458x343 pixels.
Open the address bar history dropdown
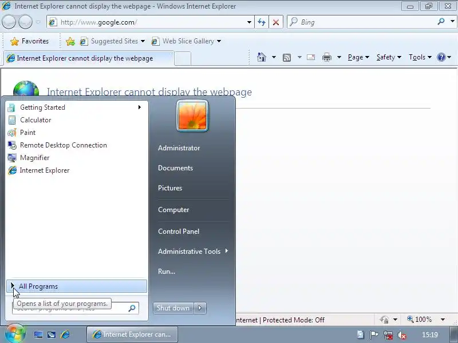pos(249,22)
